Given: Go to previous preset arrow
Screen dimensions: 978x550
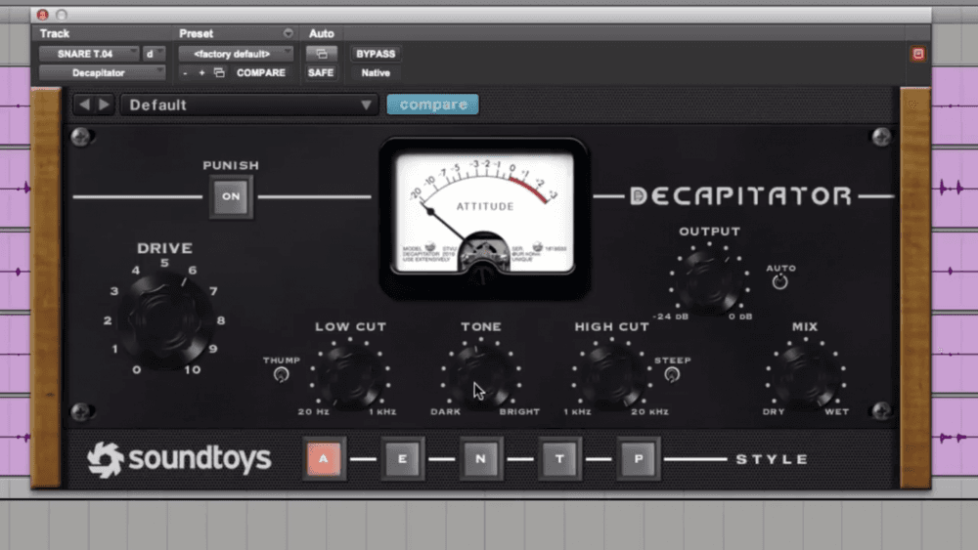Looking at the screenshot, I should coord(85,105).
